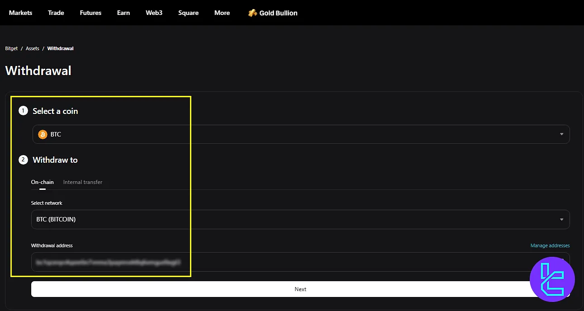Click the Next button
The image size is (584, 311).
click(300, 289)
